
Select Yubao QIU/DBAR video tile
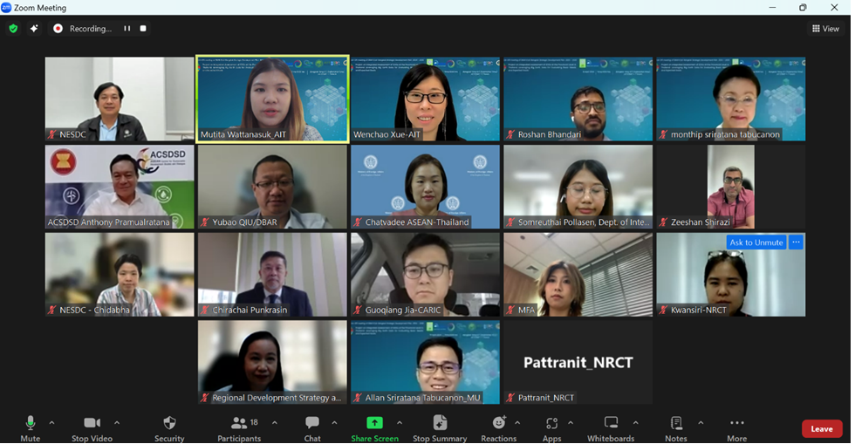pos(272,187)
